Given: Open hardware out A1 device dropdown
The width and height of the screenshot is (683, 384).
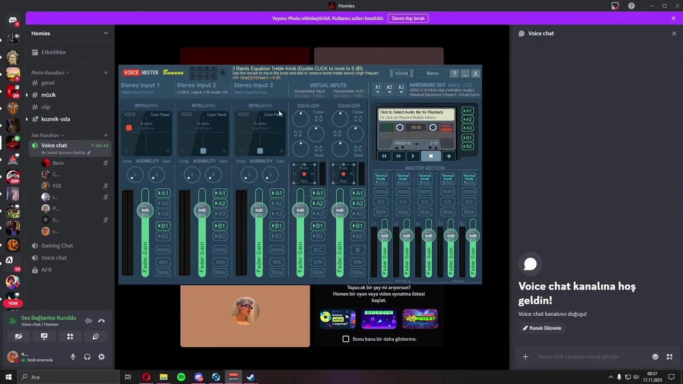Looking at the screenshot, I should 378,89.
